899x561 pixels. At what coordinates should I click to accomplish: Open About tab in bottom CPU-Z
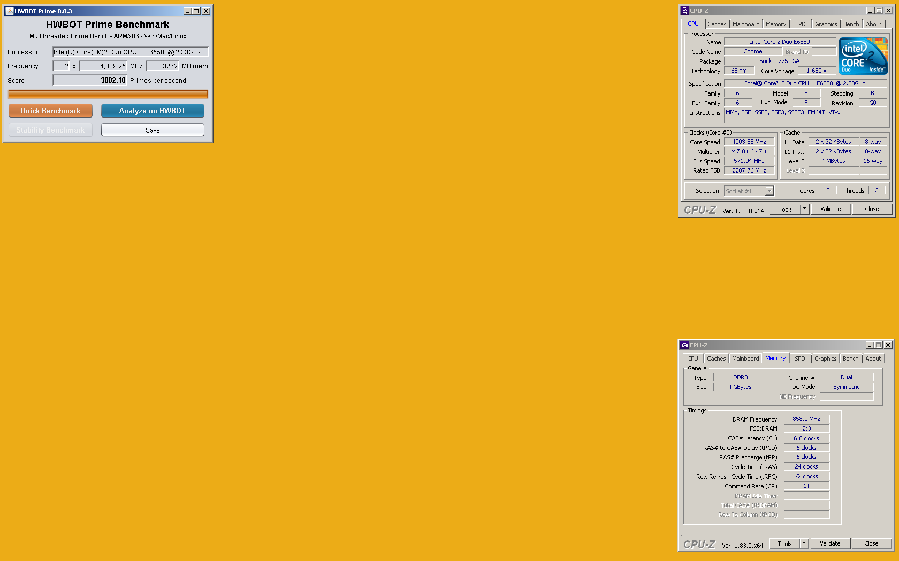click(873, 359)
